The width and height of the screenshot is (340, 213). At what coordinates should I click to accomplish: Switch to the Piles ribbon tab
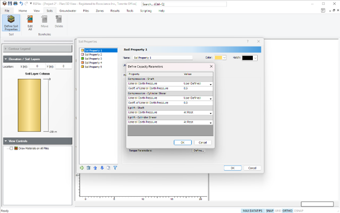(86, 11)
